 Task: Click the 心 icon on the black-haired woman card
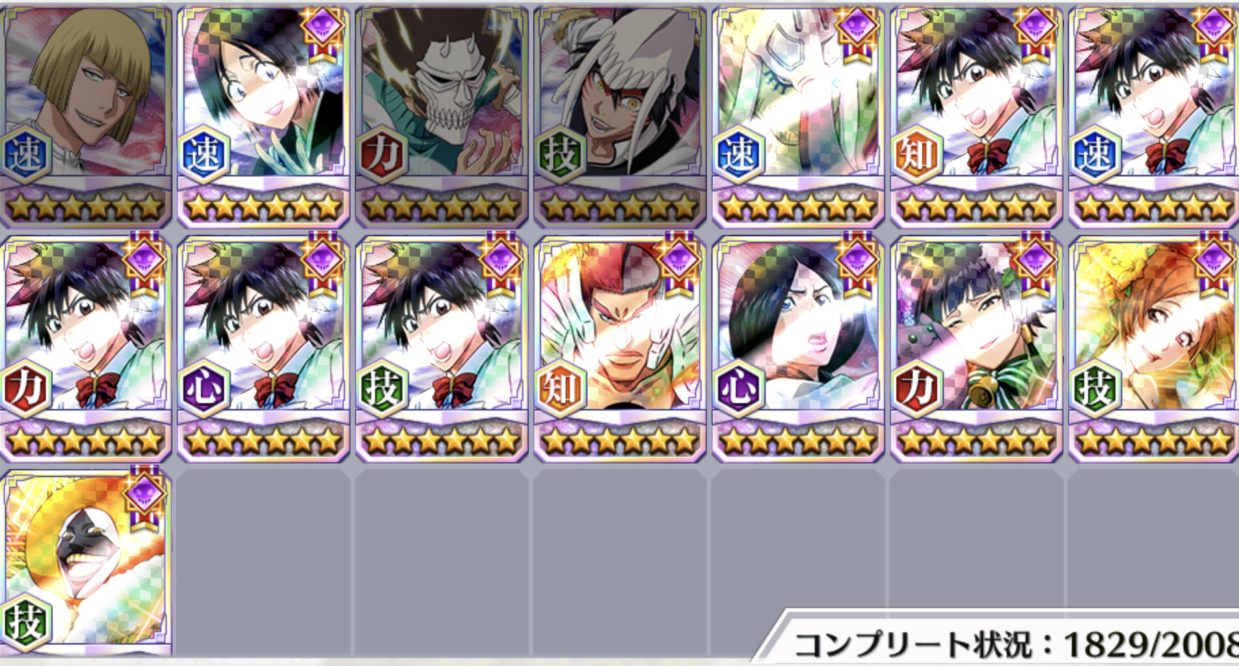[739, 389]
